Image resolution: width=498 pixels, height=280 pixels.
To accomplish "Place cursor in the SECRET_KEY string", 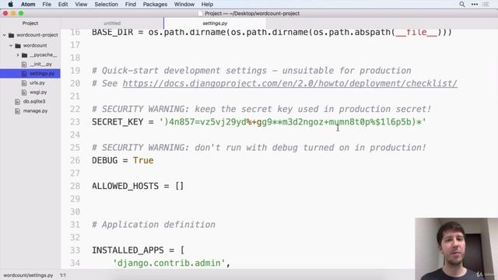I will tap(293, 122).
